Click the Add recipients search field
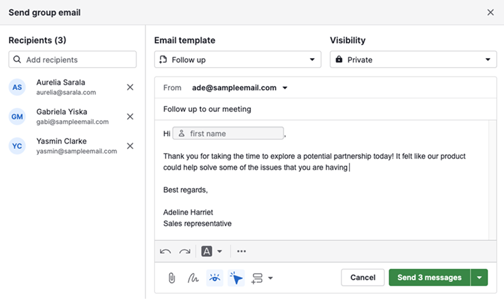This screenshot has height=299, width=504. [72, 60]
